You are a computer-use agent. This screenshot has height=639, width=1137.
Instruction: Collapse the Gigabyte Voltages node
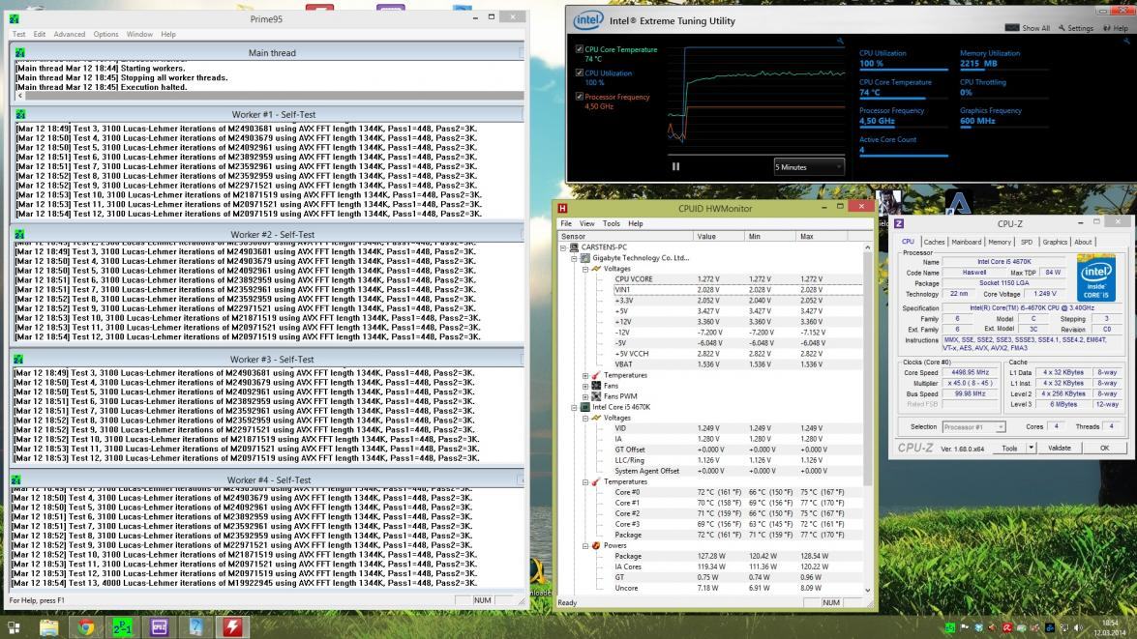(585, 269)
